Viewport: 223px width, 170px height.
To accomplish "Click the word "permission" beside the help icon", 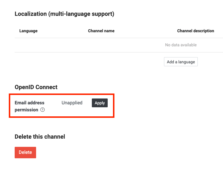I will point(26,110).
